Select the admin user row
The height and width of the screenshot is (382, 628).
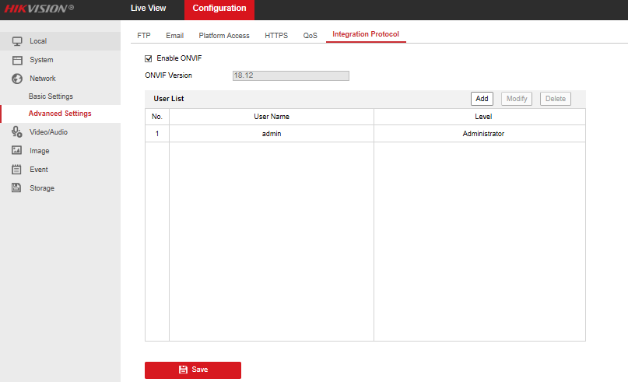[x=272, y=134]
